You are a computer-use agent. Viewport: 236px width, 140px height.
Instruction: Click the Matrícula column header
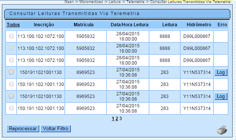pos(84,25)
